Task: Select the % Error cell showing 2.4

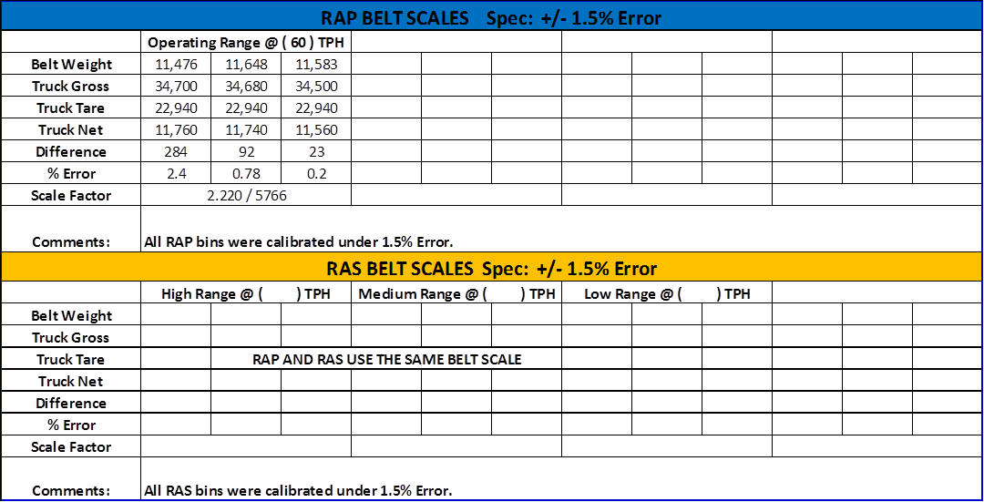Action: (176, 174)
